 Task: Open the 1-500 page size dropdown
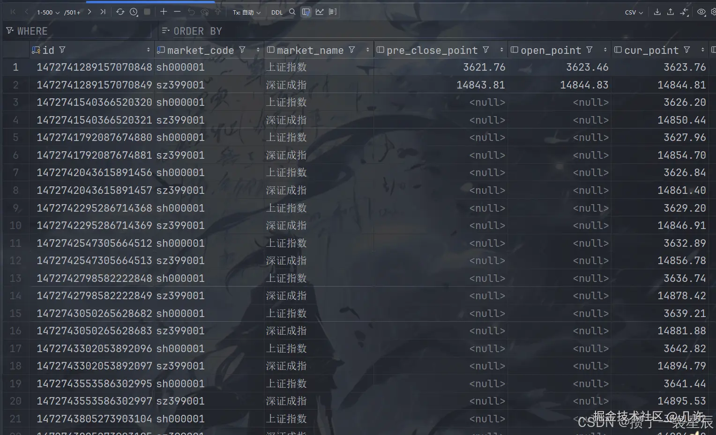[48, 12]
